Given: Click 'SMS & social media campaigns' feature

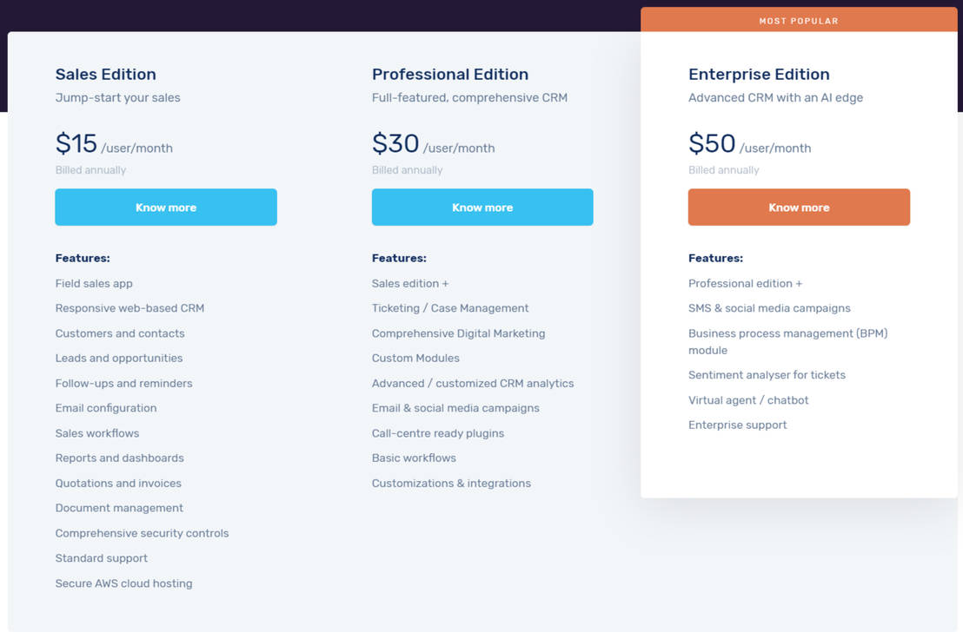Looking at the screenshot, I should [769, 308].
